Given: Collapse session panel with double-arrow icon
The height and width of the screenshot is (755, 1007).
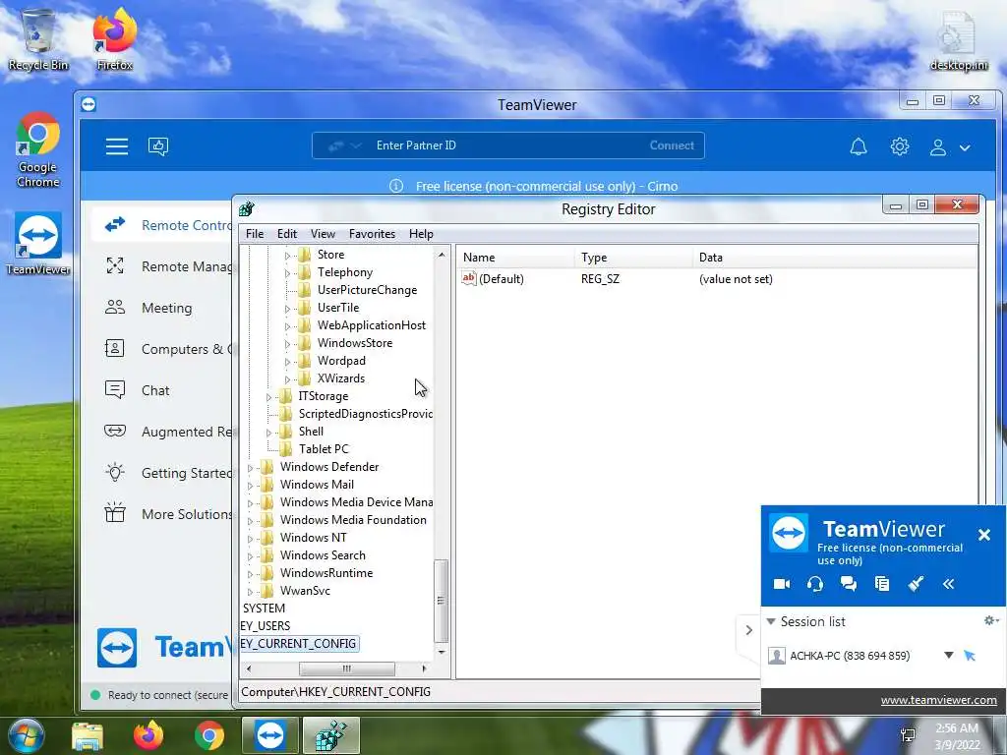Looking at the screenshot, I should point(949,584).
